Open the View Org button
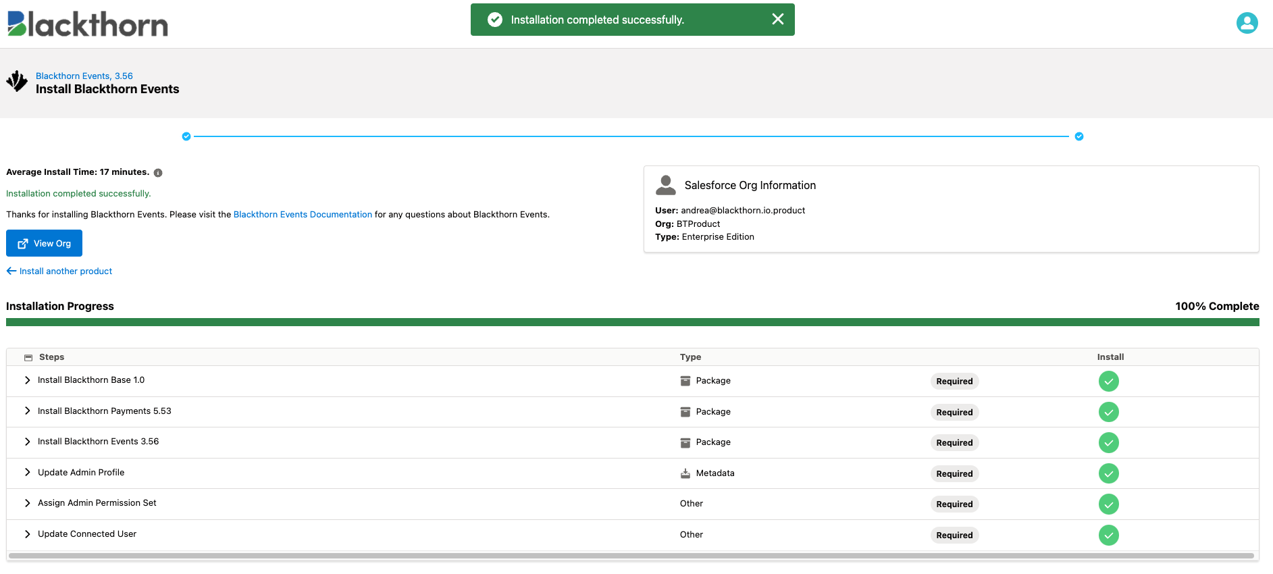The image size is (1273, 574). point(44,243)
